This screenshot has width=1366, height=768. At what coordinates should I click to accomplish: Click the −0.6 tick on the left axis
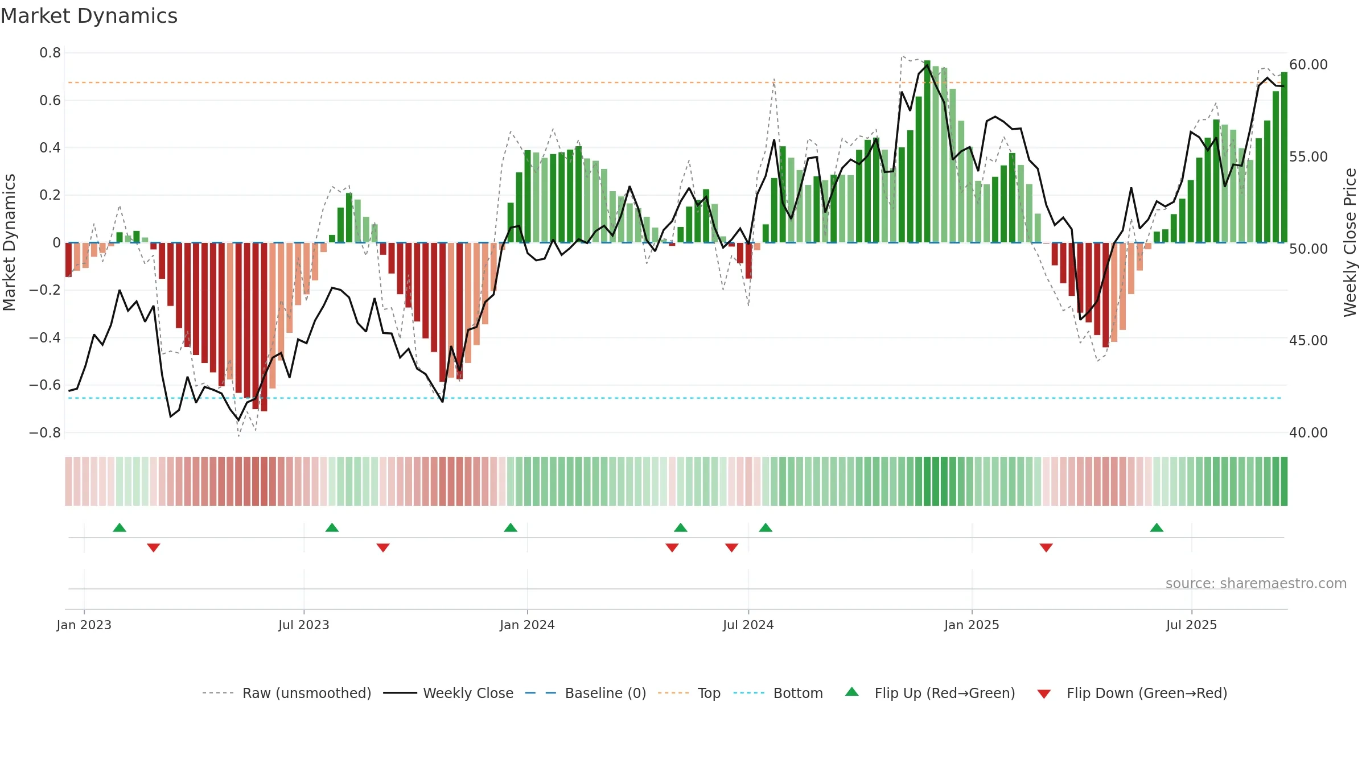pyautogui.click(x=45, y=385)
